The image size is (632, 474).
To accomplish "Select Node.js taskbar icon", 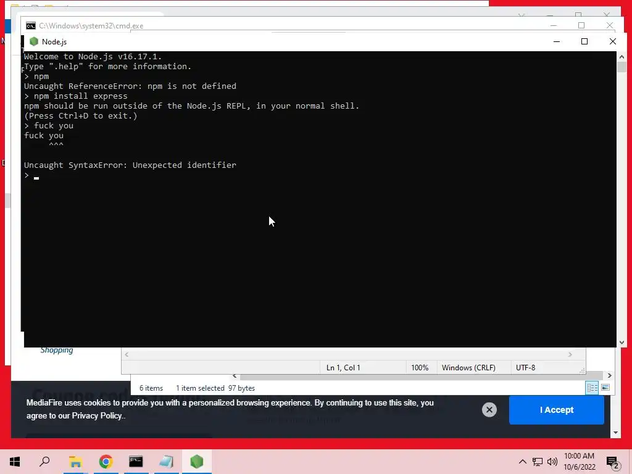I will pos(197,462).
